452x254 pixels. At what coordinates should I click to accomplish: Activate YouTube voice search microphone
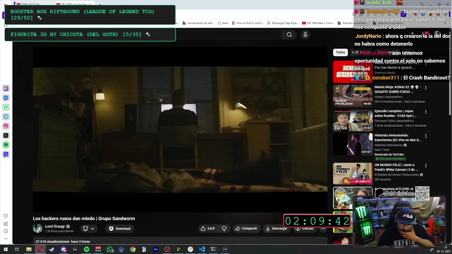[x=305, y=35]
